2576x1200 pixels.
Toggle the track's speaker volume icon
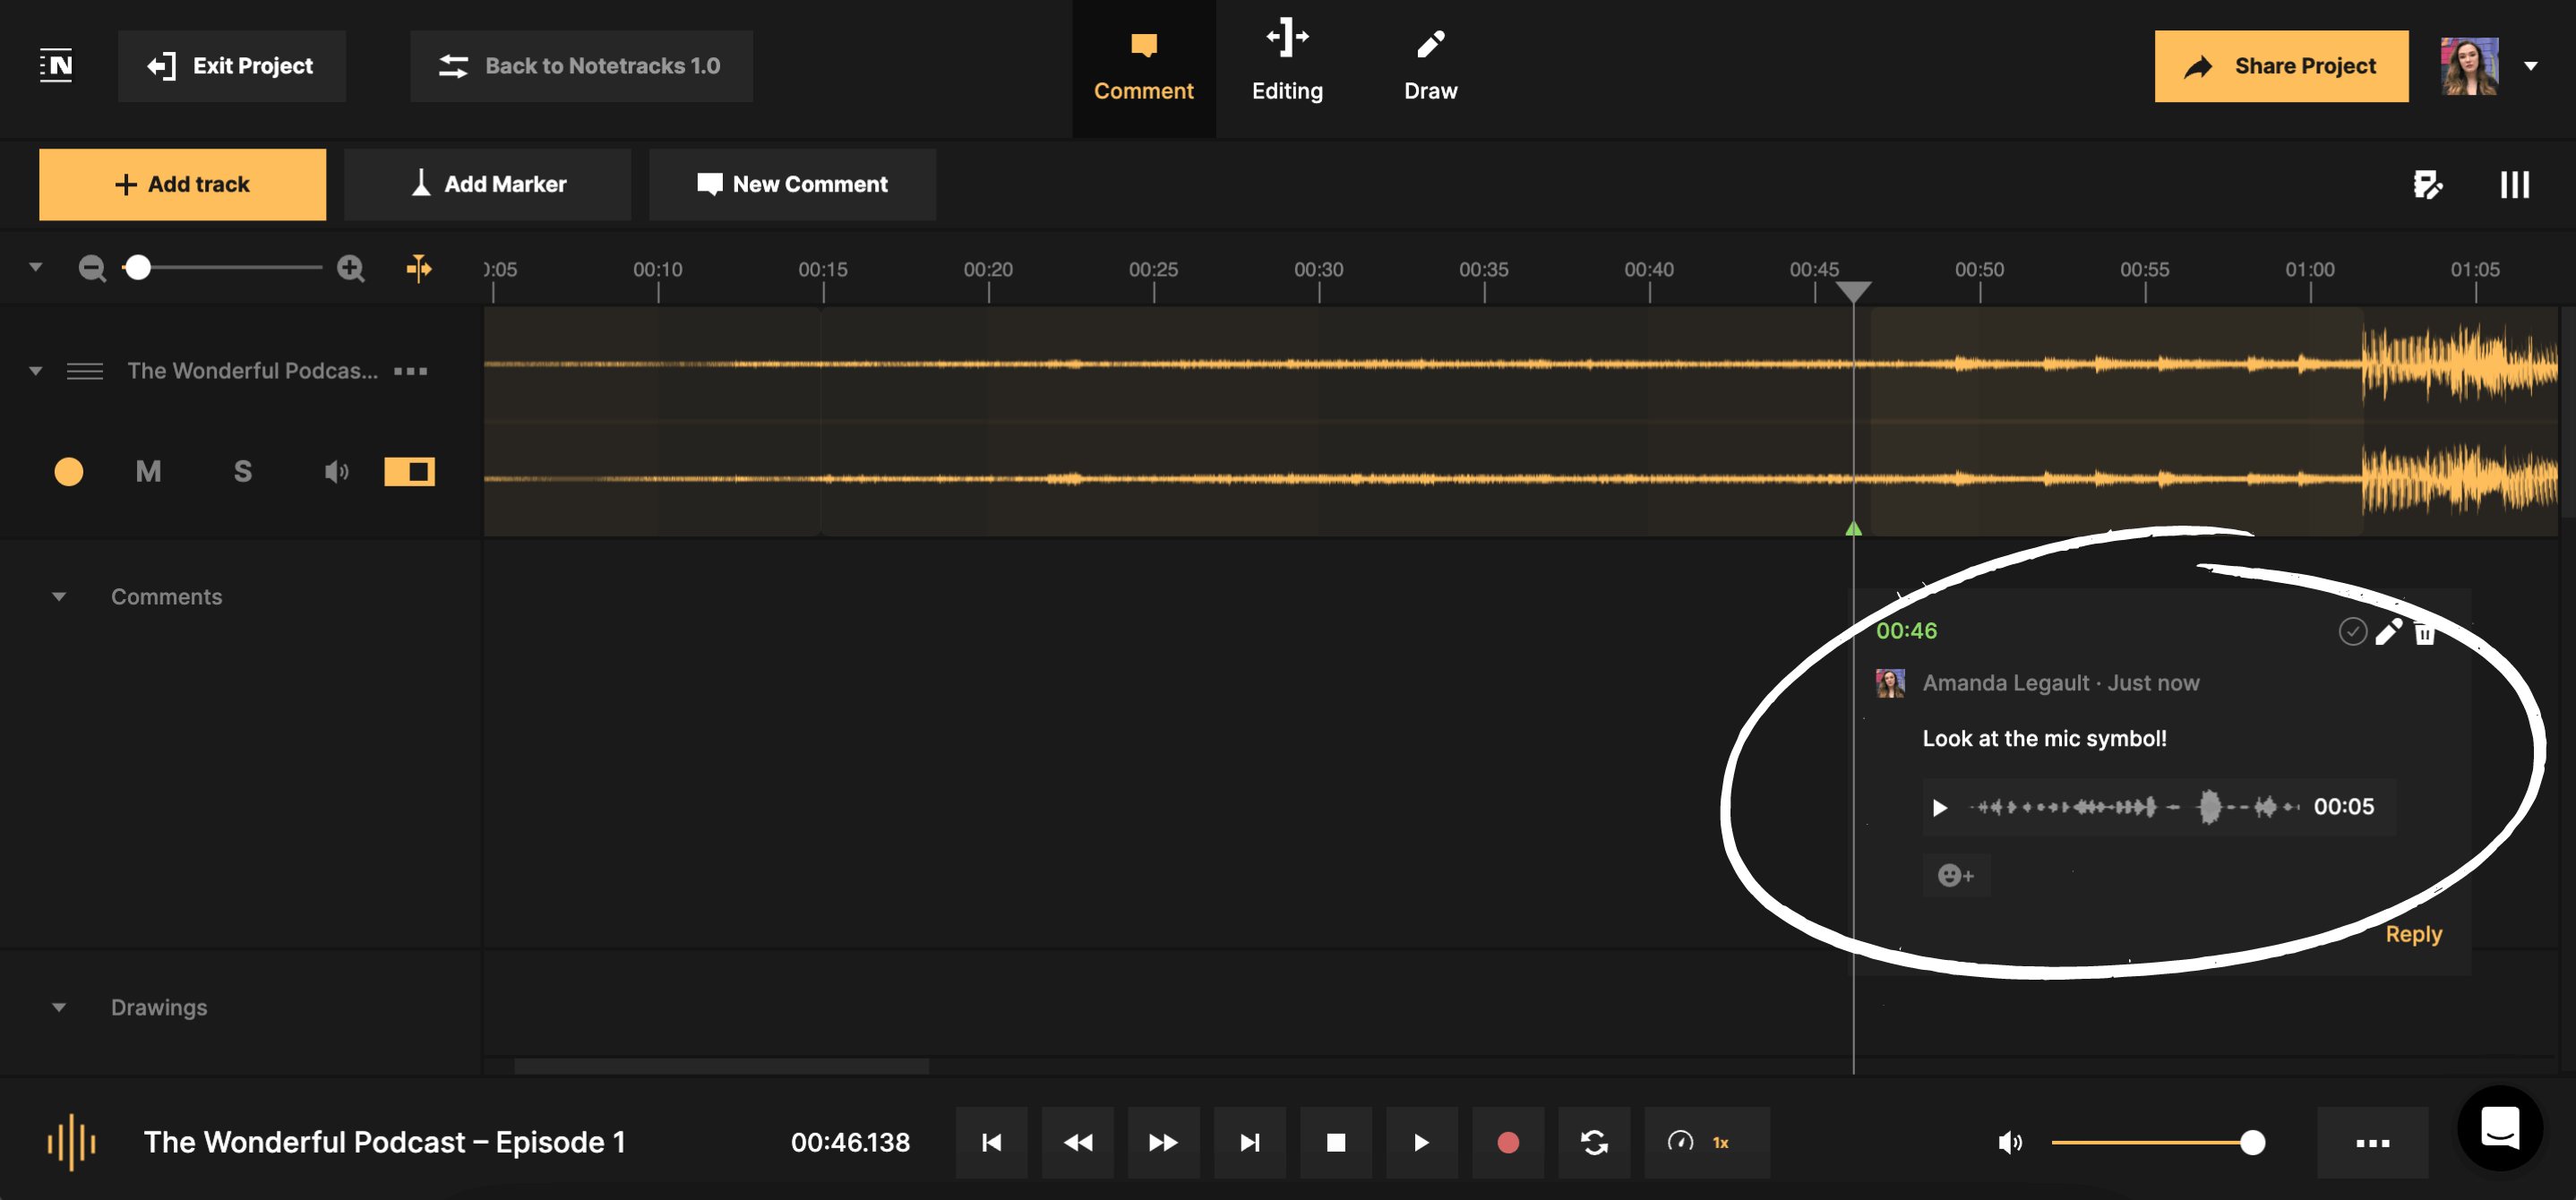336,471
